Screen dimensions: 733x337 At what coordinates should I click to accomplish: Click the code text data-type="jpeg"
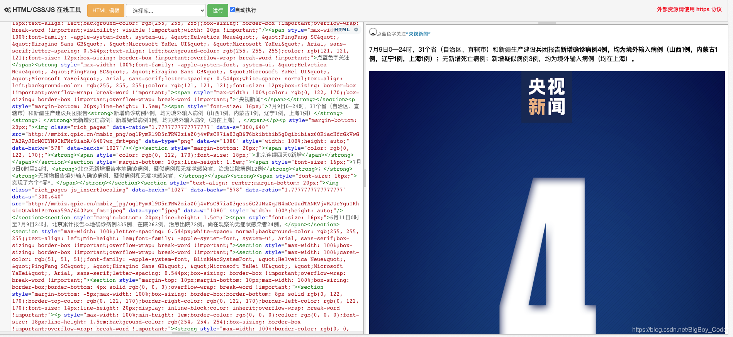coord(154,211)
